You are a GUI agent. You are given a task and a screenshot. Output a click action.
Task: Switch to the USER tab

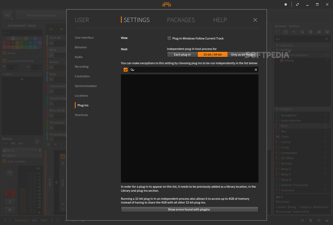coord(82,20)
